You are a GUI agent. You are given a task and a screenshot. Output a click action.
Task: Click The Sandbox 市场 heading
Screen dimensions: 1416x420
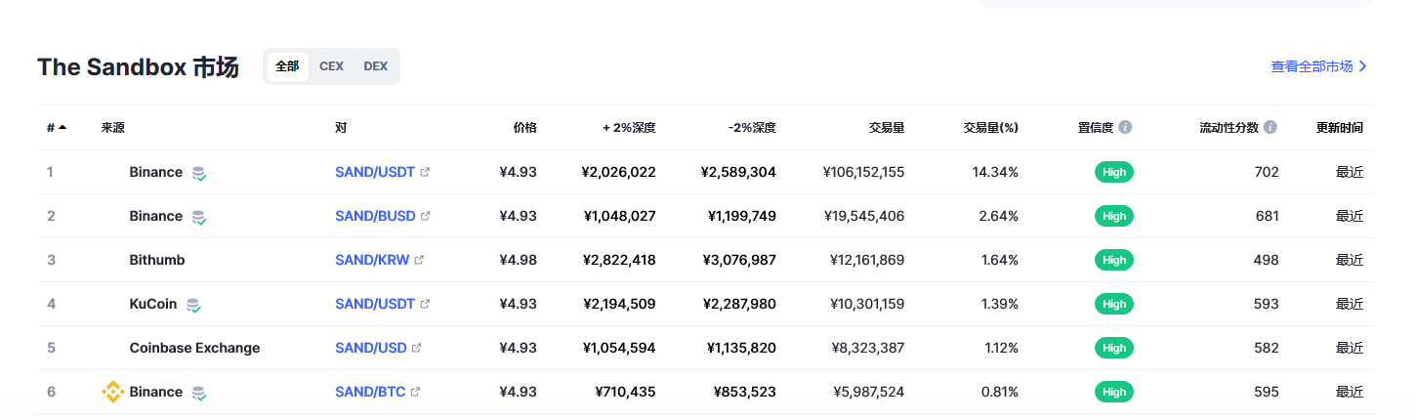pyautogui.click(x=138, y=67)
